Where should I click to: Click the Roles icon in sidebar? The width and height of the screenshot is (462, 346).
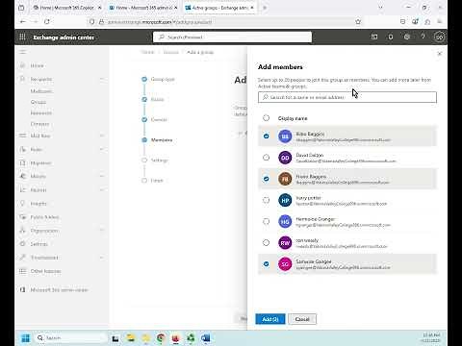pos(22,149)
